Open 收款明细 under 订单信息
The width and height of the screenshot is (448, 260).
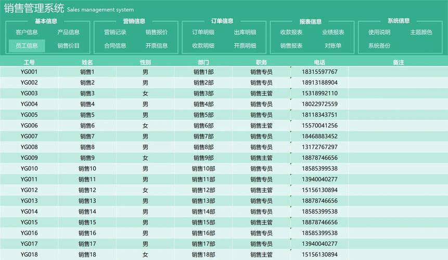[203, 46]
